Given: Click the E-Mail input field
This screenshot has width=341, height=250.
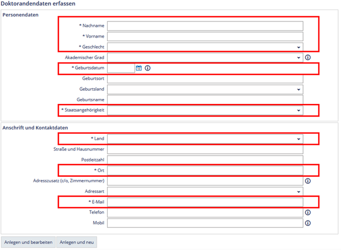Looking at the screenshot, I should click(205, 202).
